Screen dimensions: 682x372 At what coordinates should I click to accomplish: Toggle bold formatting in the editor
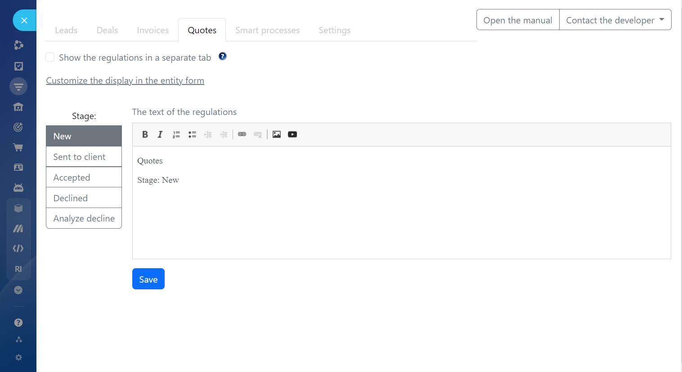pyautogui.click(x=145, y=134)
